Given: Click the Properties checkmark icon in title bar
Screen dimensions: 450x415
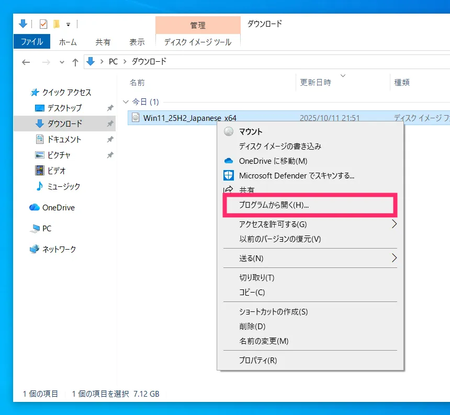Looking at the screenshot, I should [x=43, y=24].
